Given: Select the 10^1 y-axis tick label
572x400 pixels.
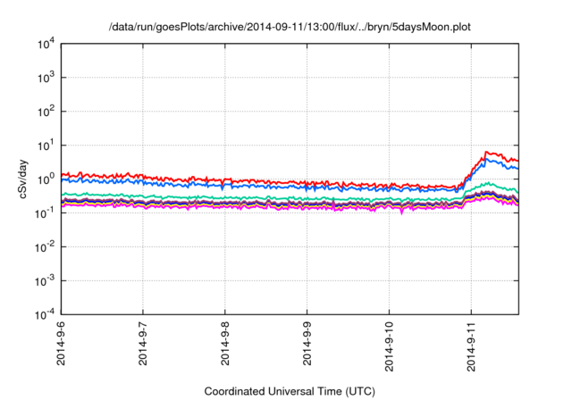Looking at the screenshot, I should tap(43, 146).
